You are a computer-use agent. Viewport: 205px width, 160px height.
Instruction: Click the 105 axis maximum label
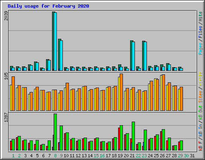tap(6, 76)
